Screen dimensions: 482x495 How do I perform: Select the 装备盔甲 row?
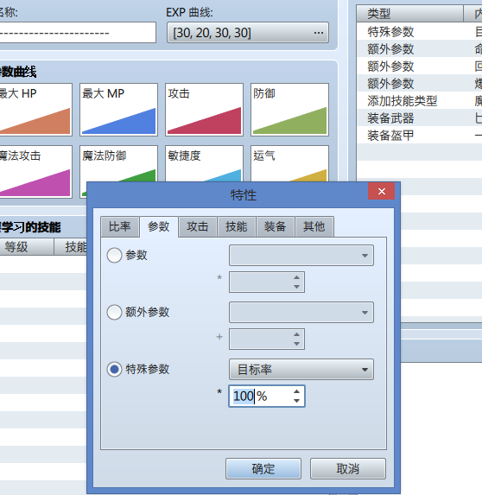pyautogui.click(x=419, y=136)
